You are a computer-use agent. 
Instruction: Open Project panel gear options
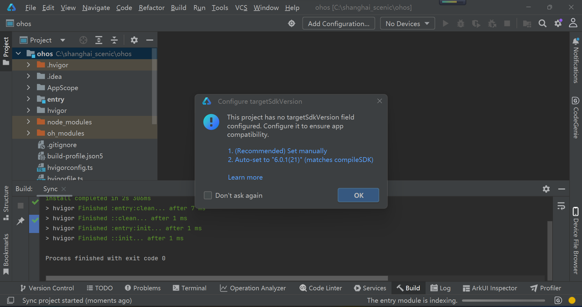134,40
